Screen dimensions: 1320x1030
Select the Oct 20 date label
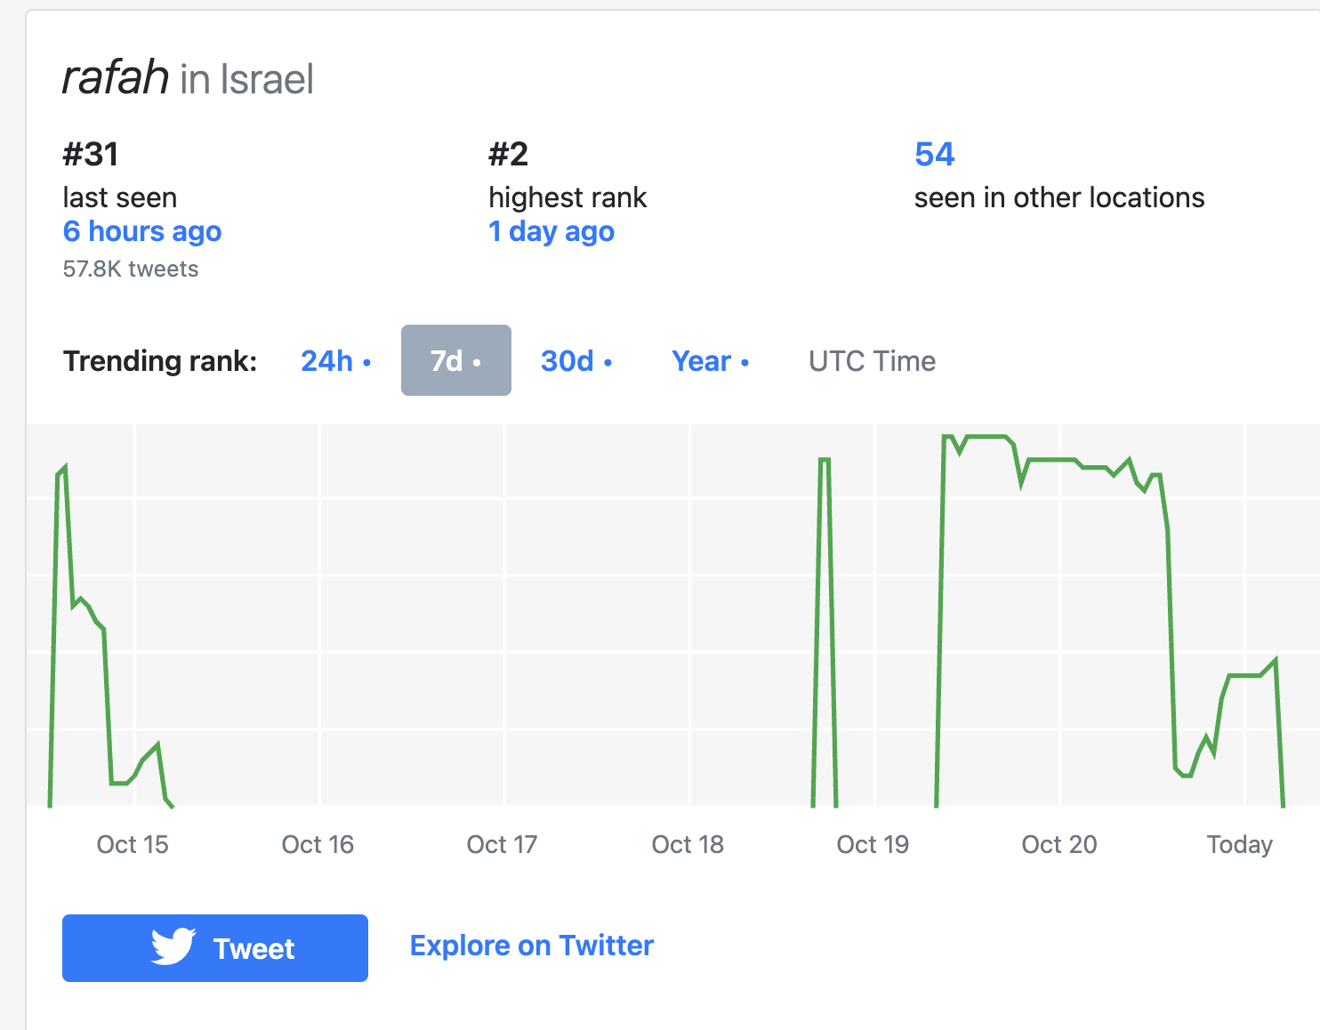[1058, 844]
